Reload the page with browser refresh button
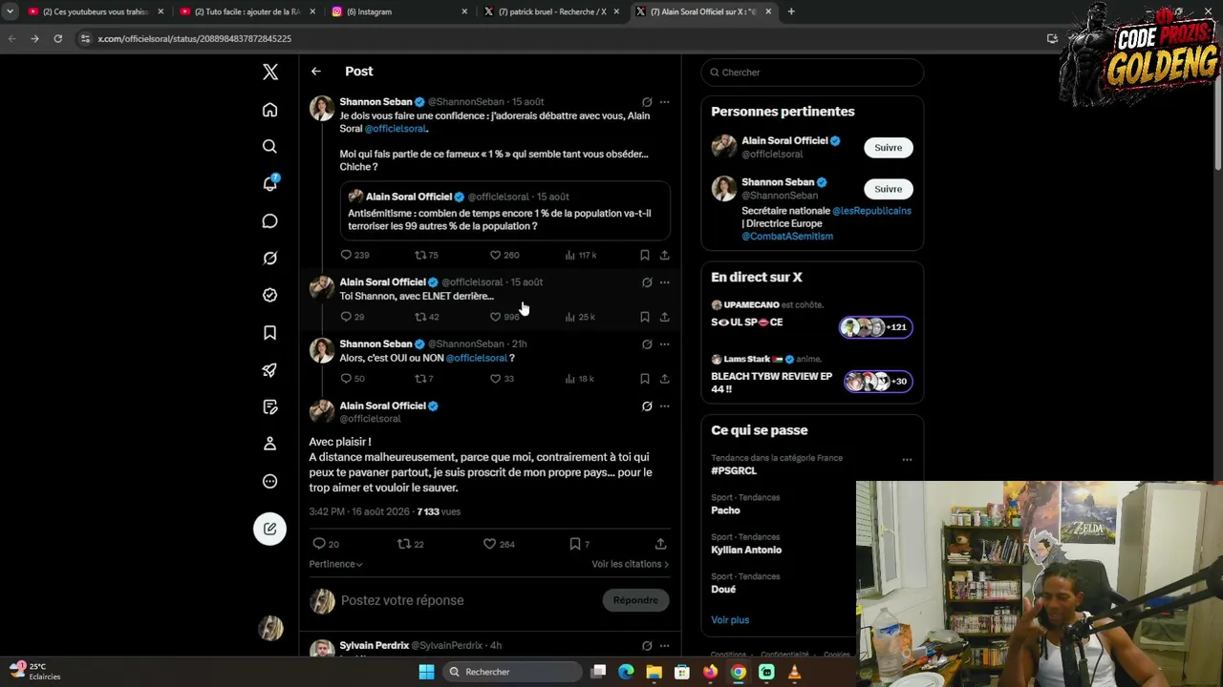Image resolution: width=1223 pixels, height=687 pixels. 57,38
